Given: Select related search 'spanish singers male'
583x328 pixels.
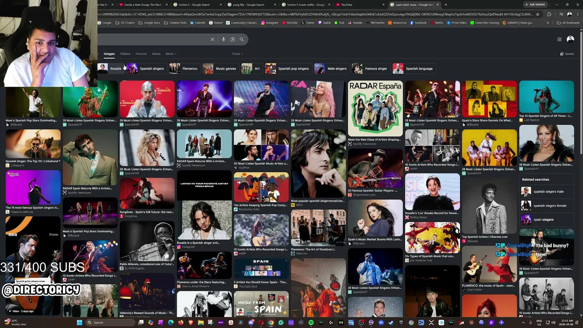Looking at the screenshot, I should (x=547, y=192).
